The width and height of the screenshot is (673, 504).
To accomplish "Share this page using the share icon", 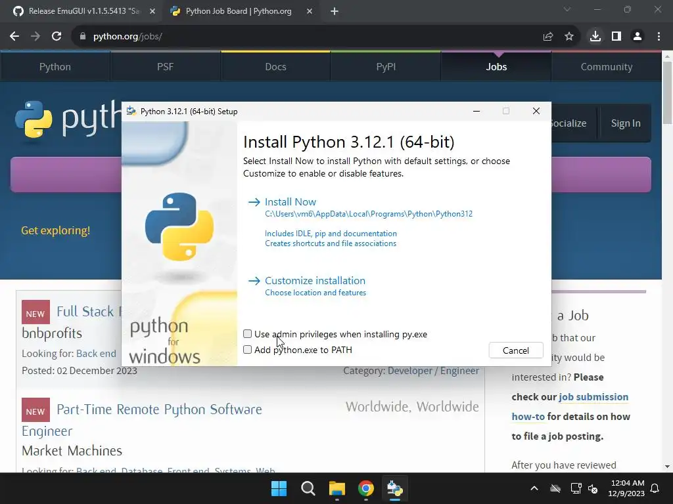I will pyautogui.click(x=548, y=37).
